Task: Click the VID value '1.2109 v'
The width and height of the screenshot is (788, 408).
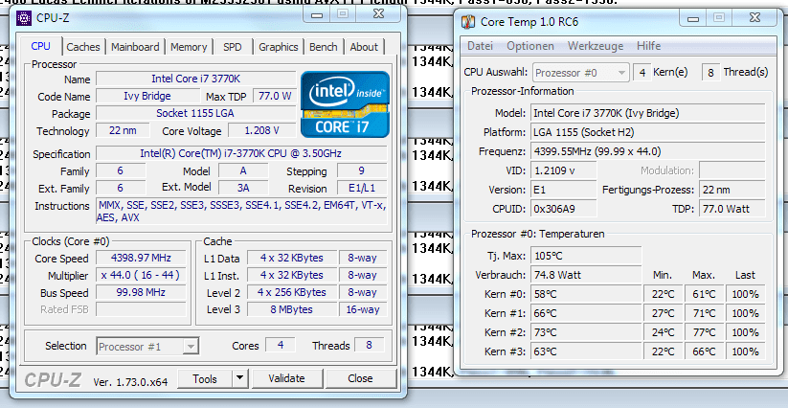Action: point(564,170)
